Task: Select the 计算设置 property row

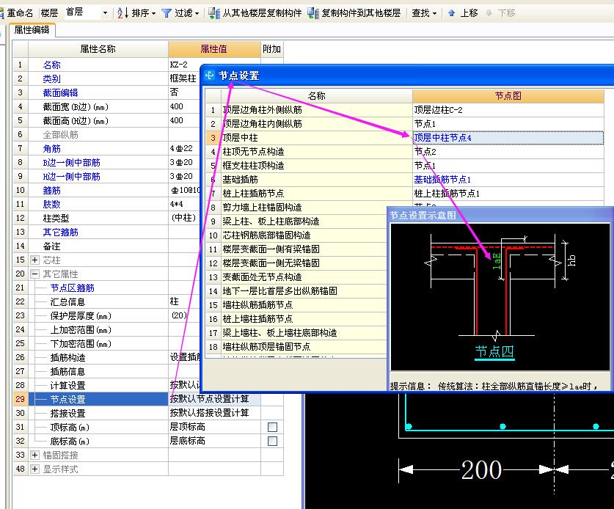Action: click(106, 385)
